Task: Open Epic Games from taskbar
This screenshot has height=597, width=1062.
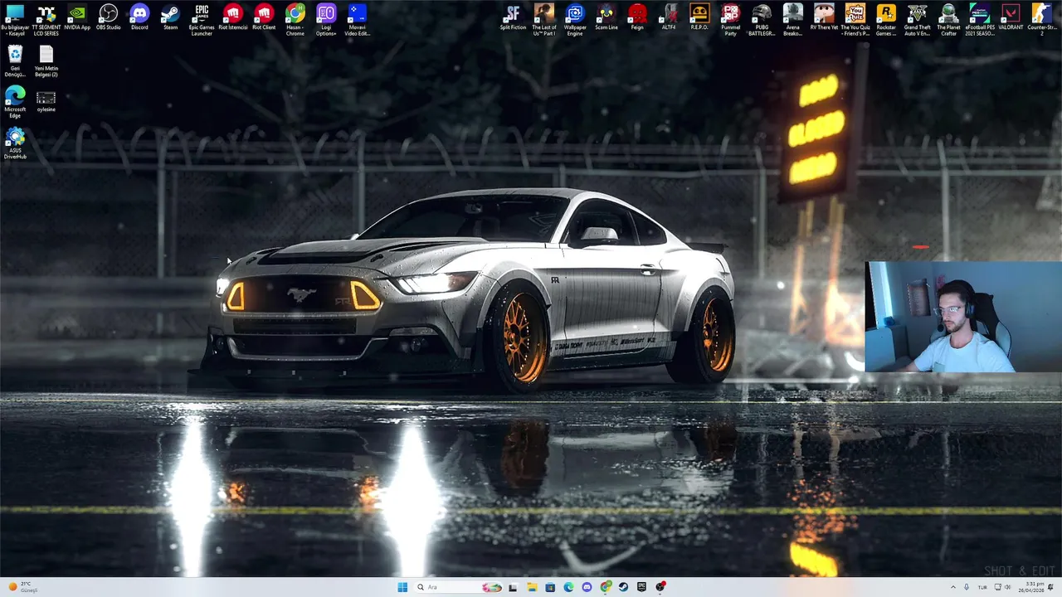Action: pos(642,587)
